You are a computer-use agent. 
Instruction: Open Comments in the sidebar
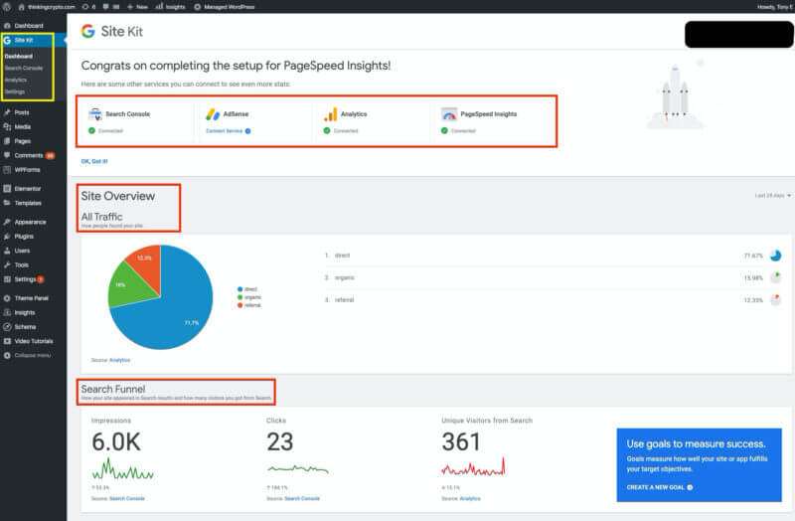[28, 155]
